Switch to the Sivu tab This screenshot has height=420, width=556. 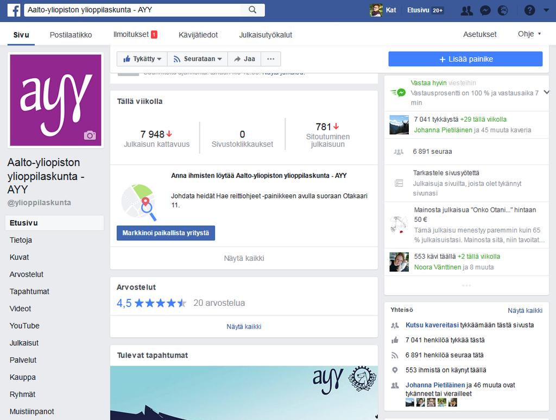pos(21,35)
